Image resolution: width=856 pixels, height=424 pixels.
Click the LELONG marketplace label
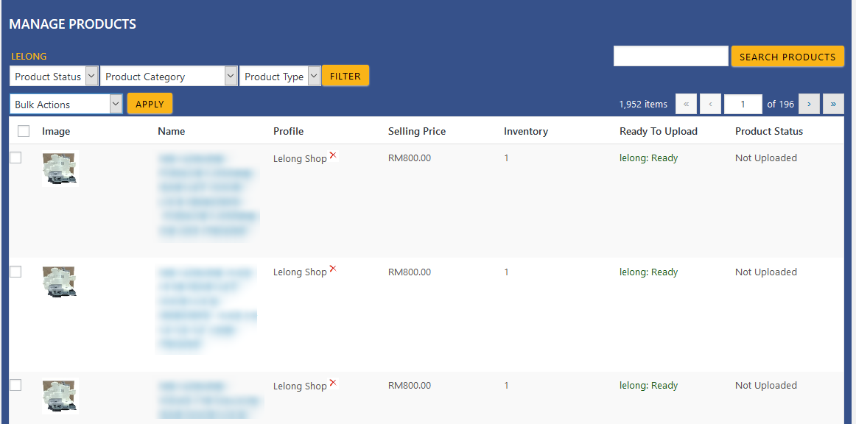pos(29,56)
